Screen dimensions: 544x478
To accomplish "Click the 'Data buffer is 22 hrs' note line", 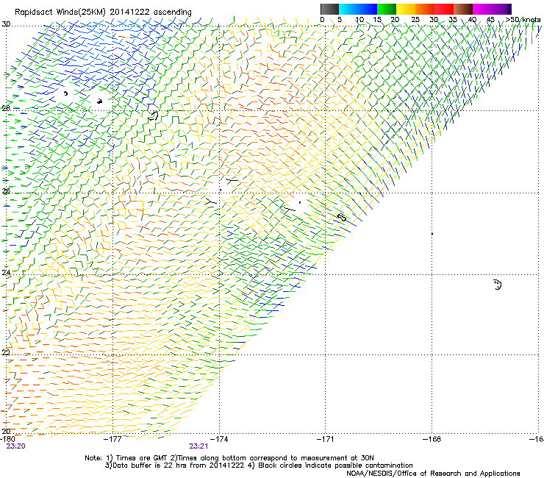I will (259, 465).
